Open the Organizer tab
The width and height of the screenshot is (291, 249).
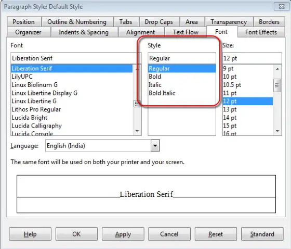click(29, 32)
